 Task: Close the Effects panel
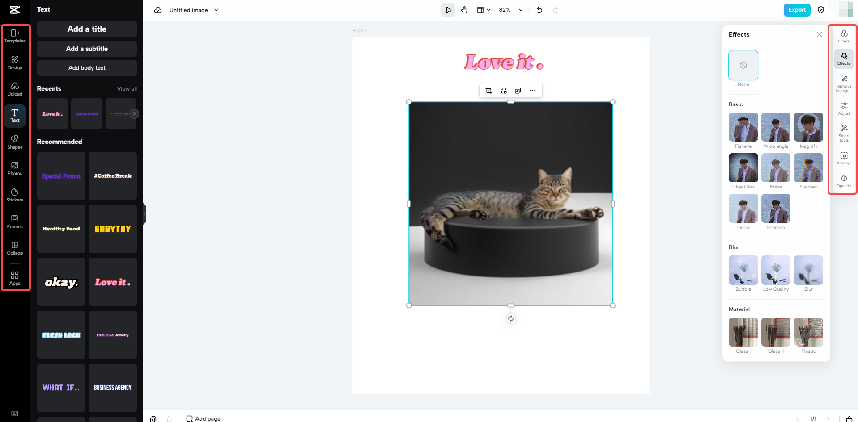820,34
